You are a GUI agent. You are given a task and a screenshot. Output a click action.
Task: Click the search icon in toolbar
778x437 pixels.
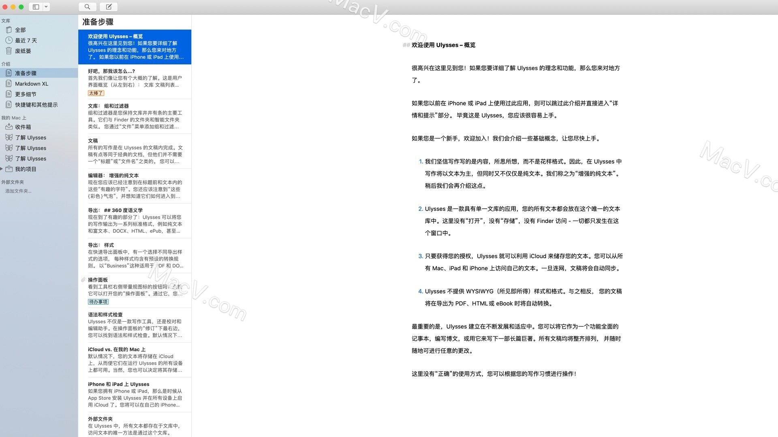[87, 6]
